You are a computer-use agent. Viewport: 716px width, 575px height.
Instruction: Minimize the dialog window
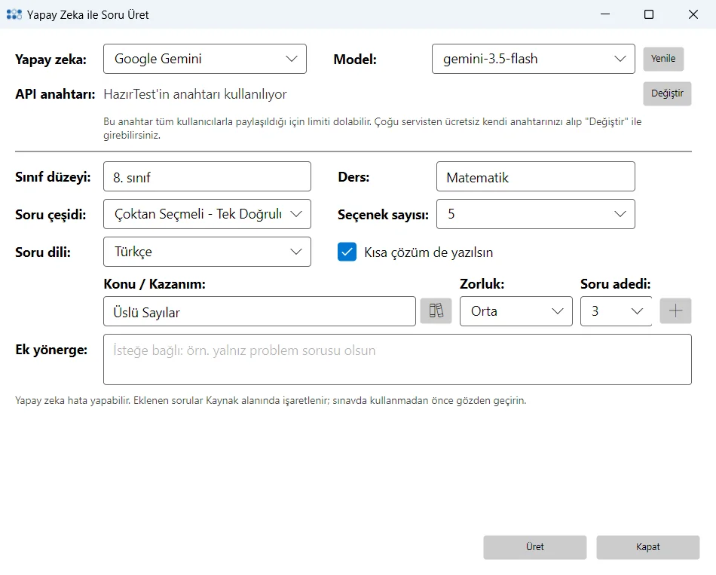tap(605, 14)
